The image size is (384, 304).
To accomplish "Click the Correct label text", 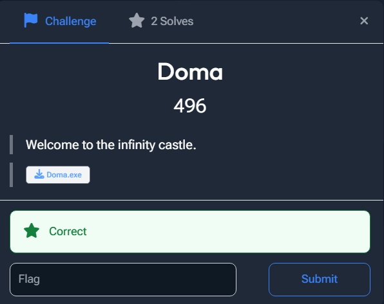I will [68, 231].
